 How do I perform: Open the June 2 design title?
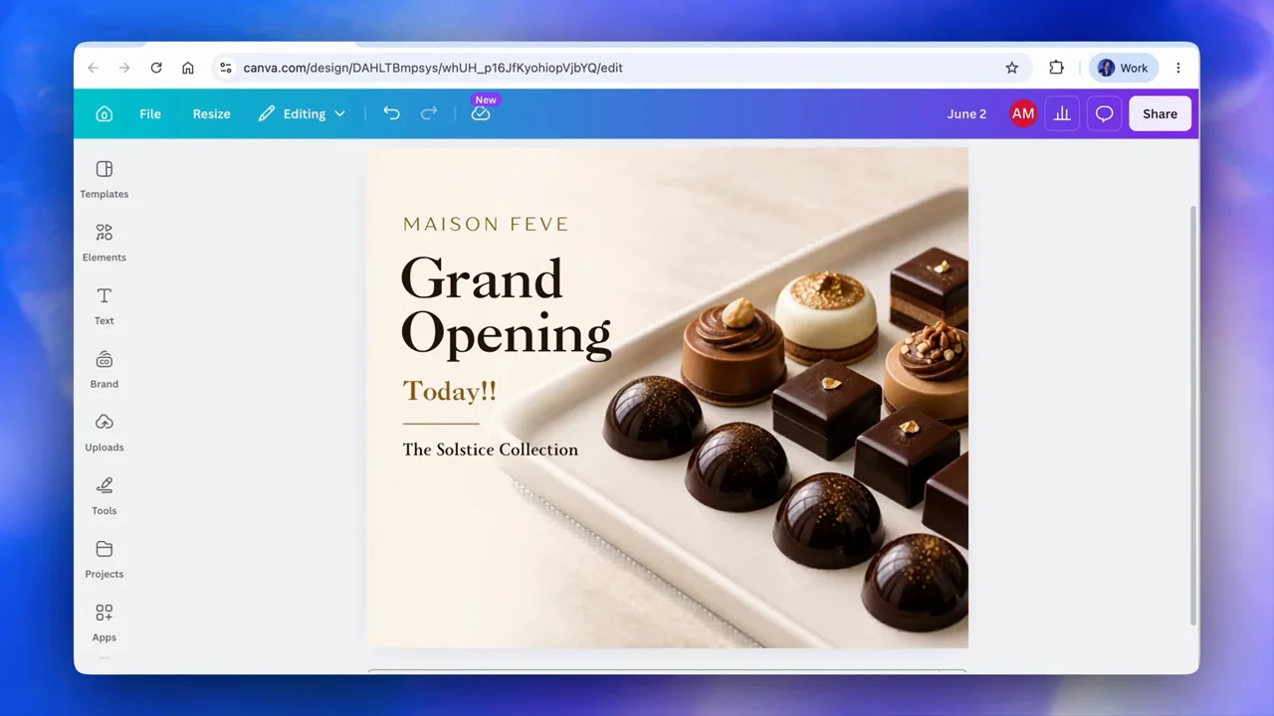pos(966,113)
